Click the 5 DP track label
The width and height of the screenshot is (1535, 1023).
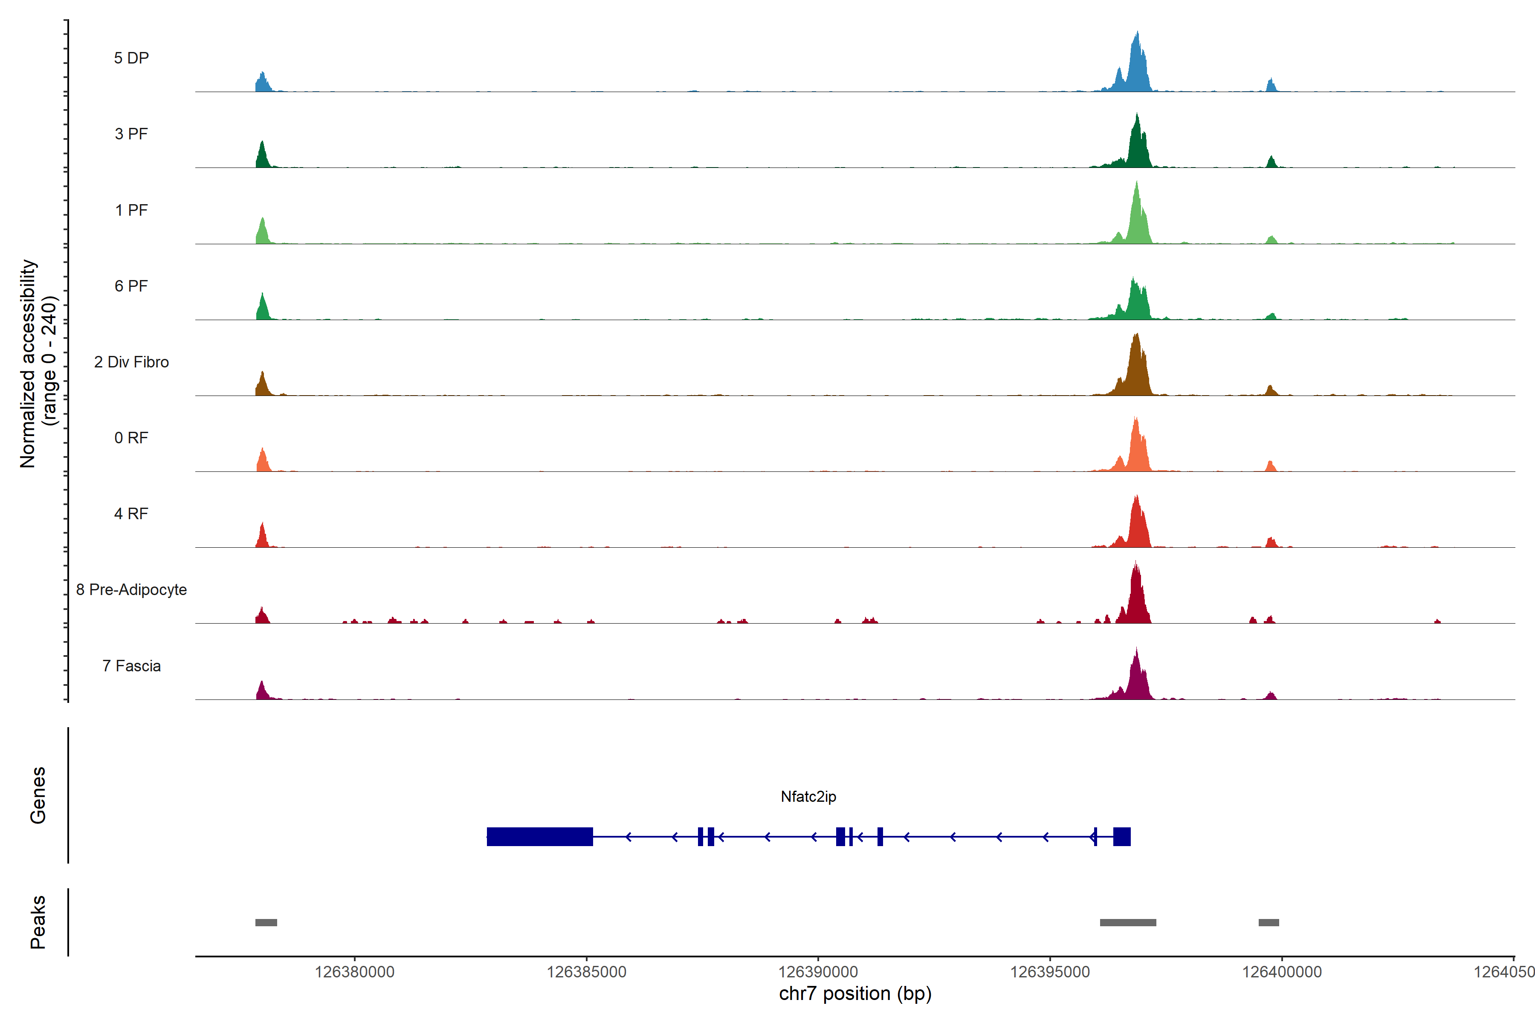131,58
